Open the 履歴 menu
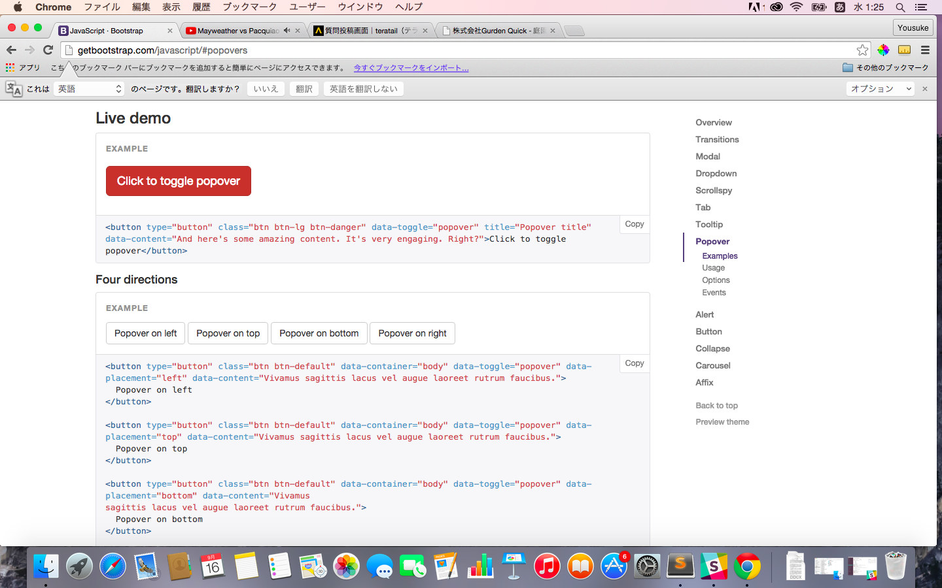The height and width of the screenshot is (588, 942). point(201,7)
